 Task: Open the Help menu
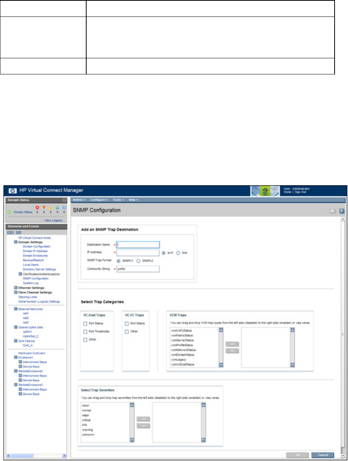coord(134,200)
